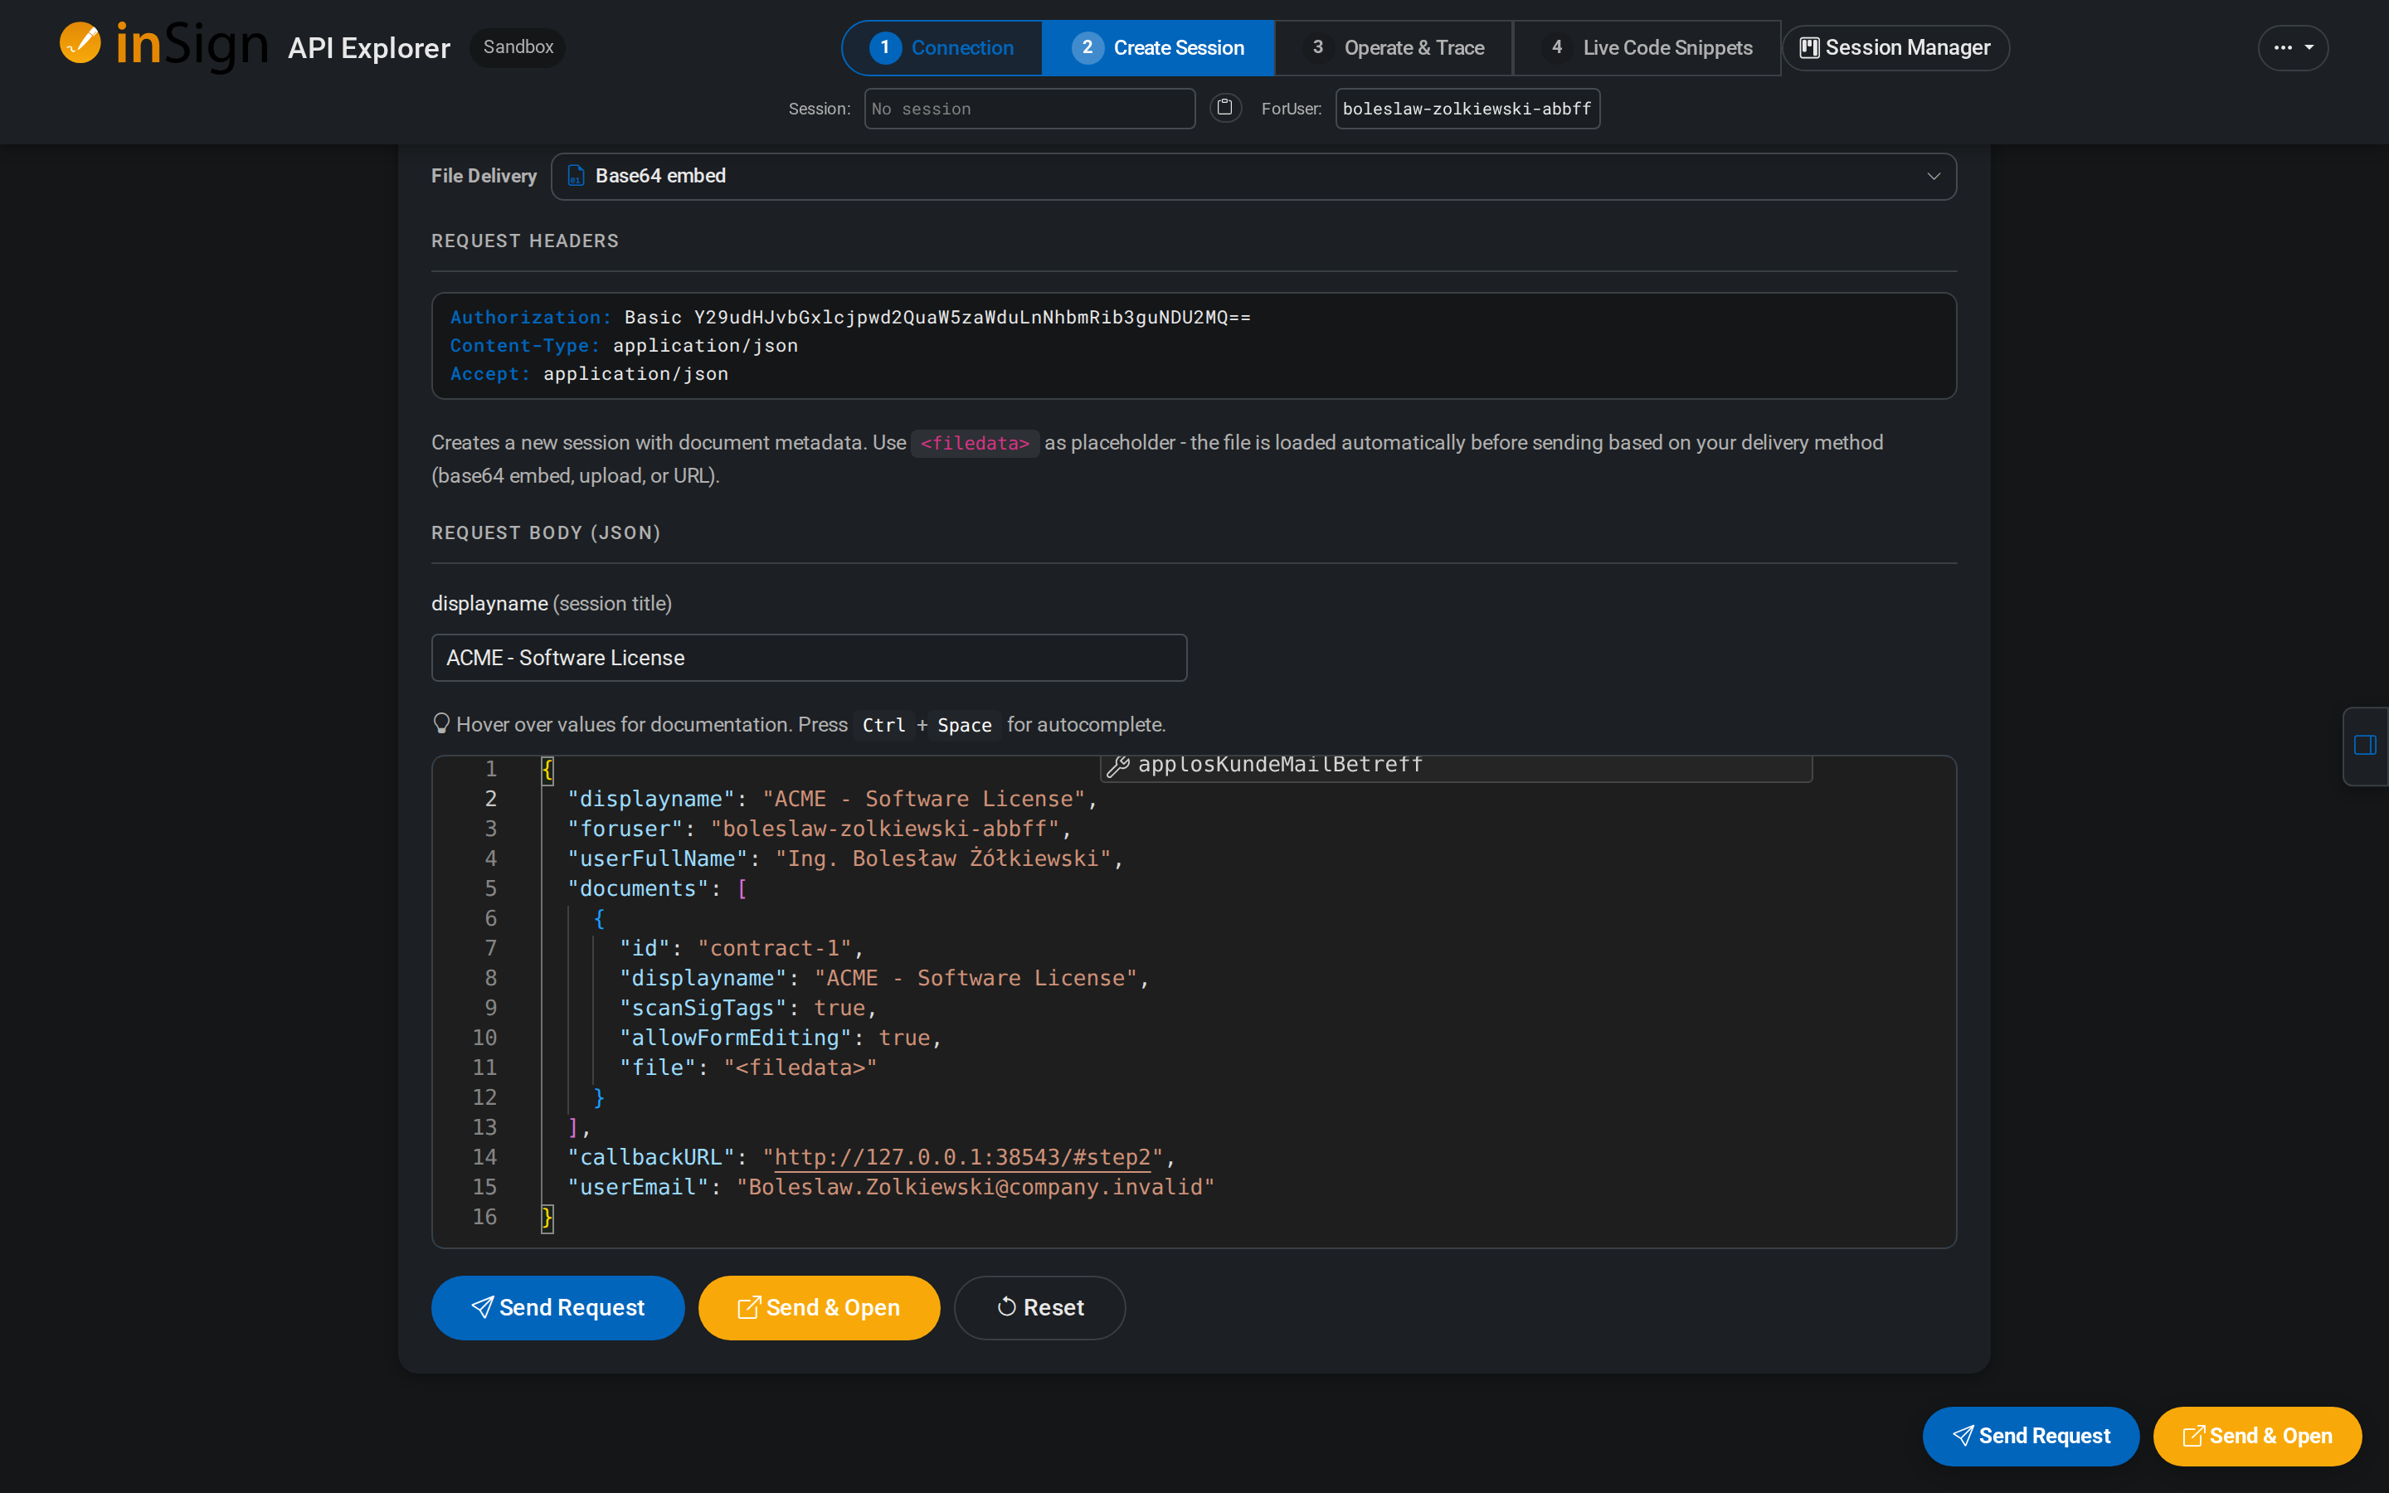Click the wrench icon on the autocomplete suggestion
This screenshot has height=1493, width=2389.
1118,764
